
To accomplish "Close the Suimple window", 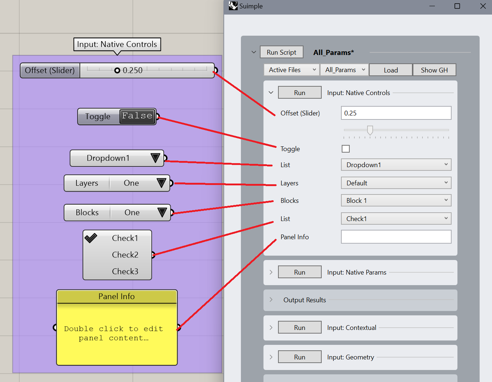I will click(x=483, y=6).
